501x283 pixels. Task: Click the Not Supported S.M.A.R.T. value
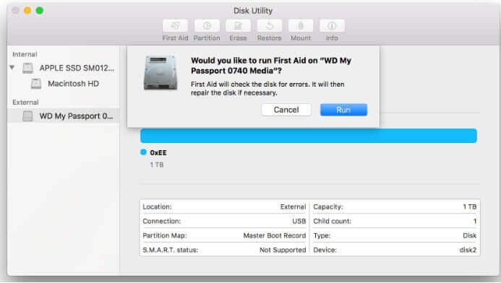(283, 250)
